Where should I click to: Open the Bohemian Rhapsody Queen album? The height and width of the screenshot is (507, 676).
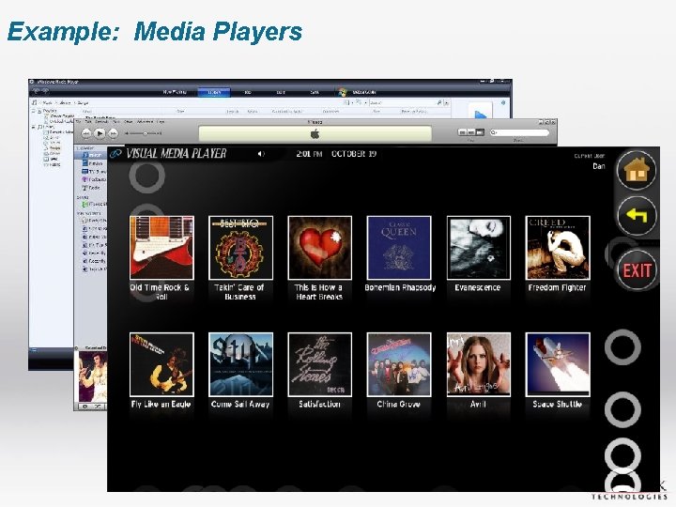pyautogui.click(x=399, y=248)
